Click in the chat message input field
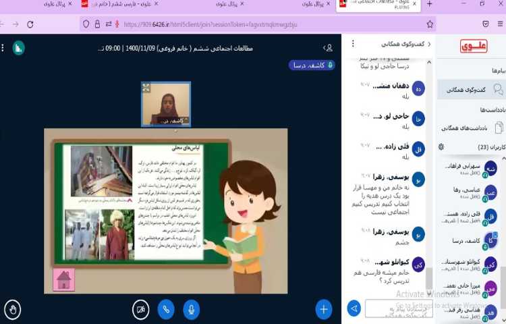Image resolution: width=506 pixels, height=324 pixels. tap(399, 308)
